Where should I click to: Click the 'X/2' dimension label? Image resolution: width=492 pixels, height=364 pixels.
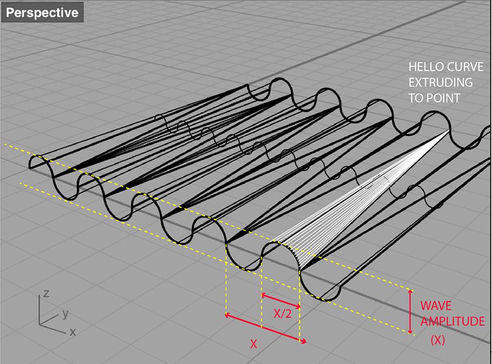(x=283, y=313)
